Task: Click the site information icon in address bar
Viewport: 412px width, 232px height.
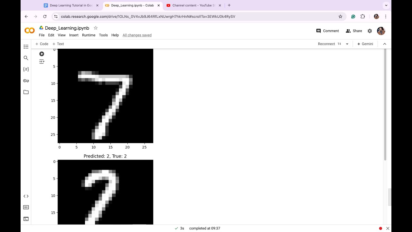Action: tap(56, 16)
